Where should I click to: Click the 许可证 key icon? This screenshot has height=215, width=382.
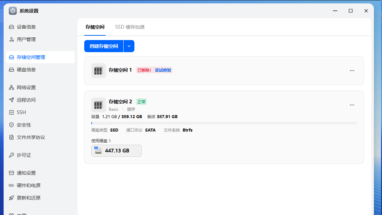click(11, 155)
